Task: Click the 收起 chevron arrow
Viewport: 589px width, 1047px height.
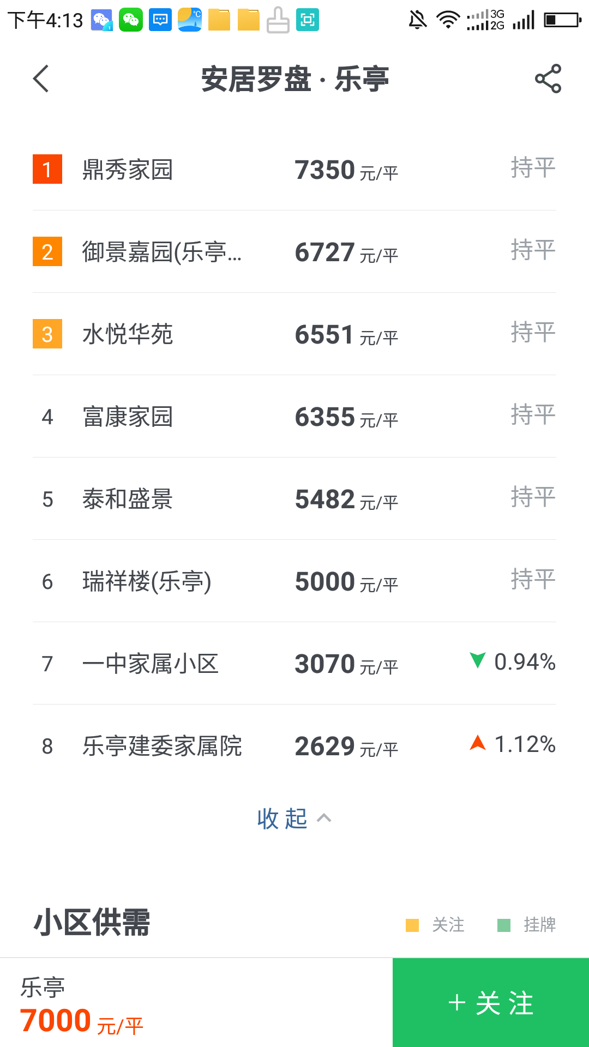Action: coord(324,818)
